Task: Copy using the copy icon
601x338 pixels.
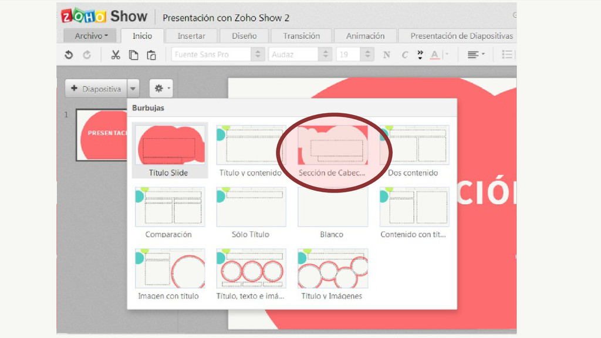Action: coord(133,55)
